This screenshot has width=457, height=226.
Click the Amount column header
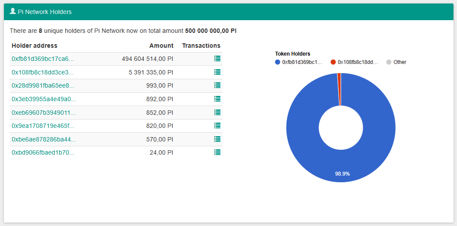point(162,46)
